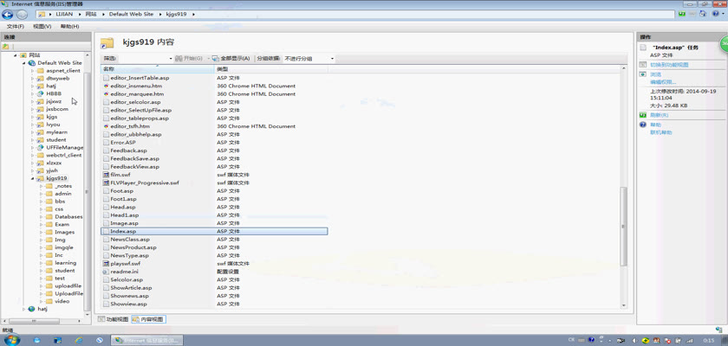Click the help icon in top-right toolbar

click(718, 15)
